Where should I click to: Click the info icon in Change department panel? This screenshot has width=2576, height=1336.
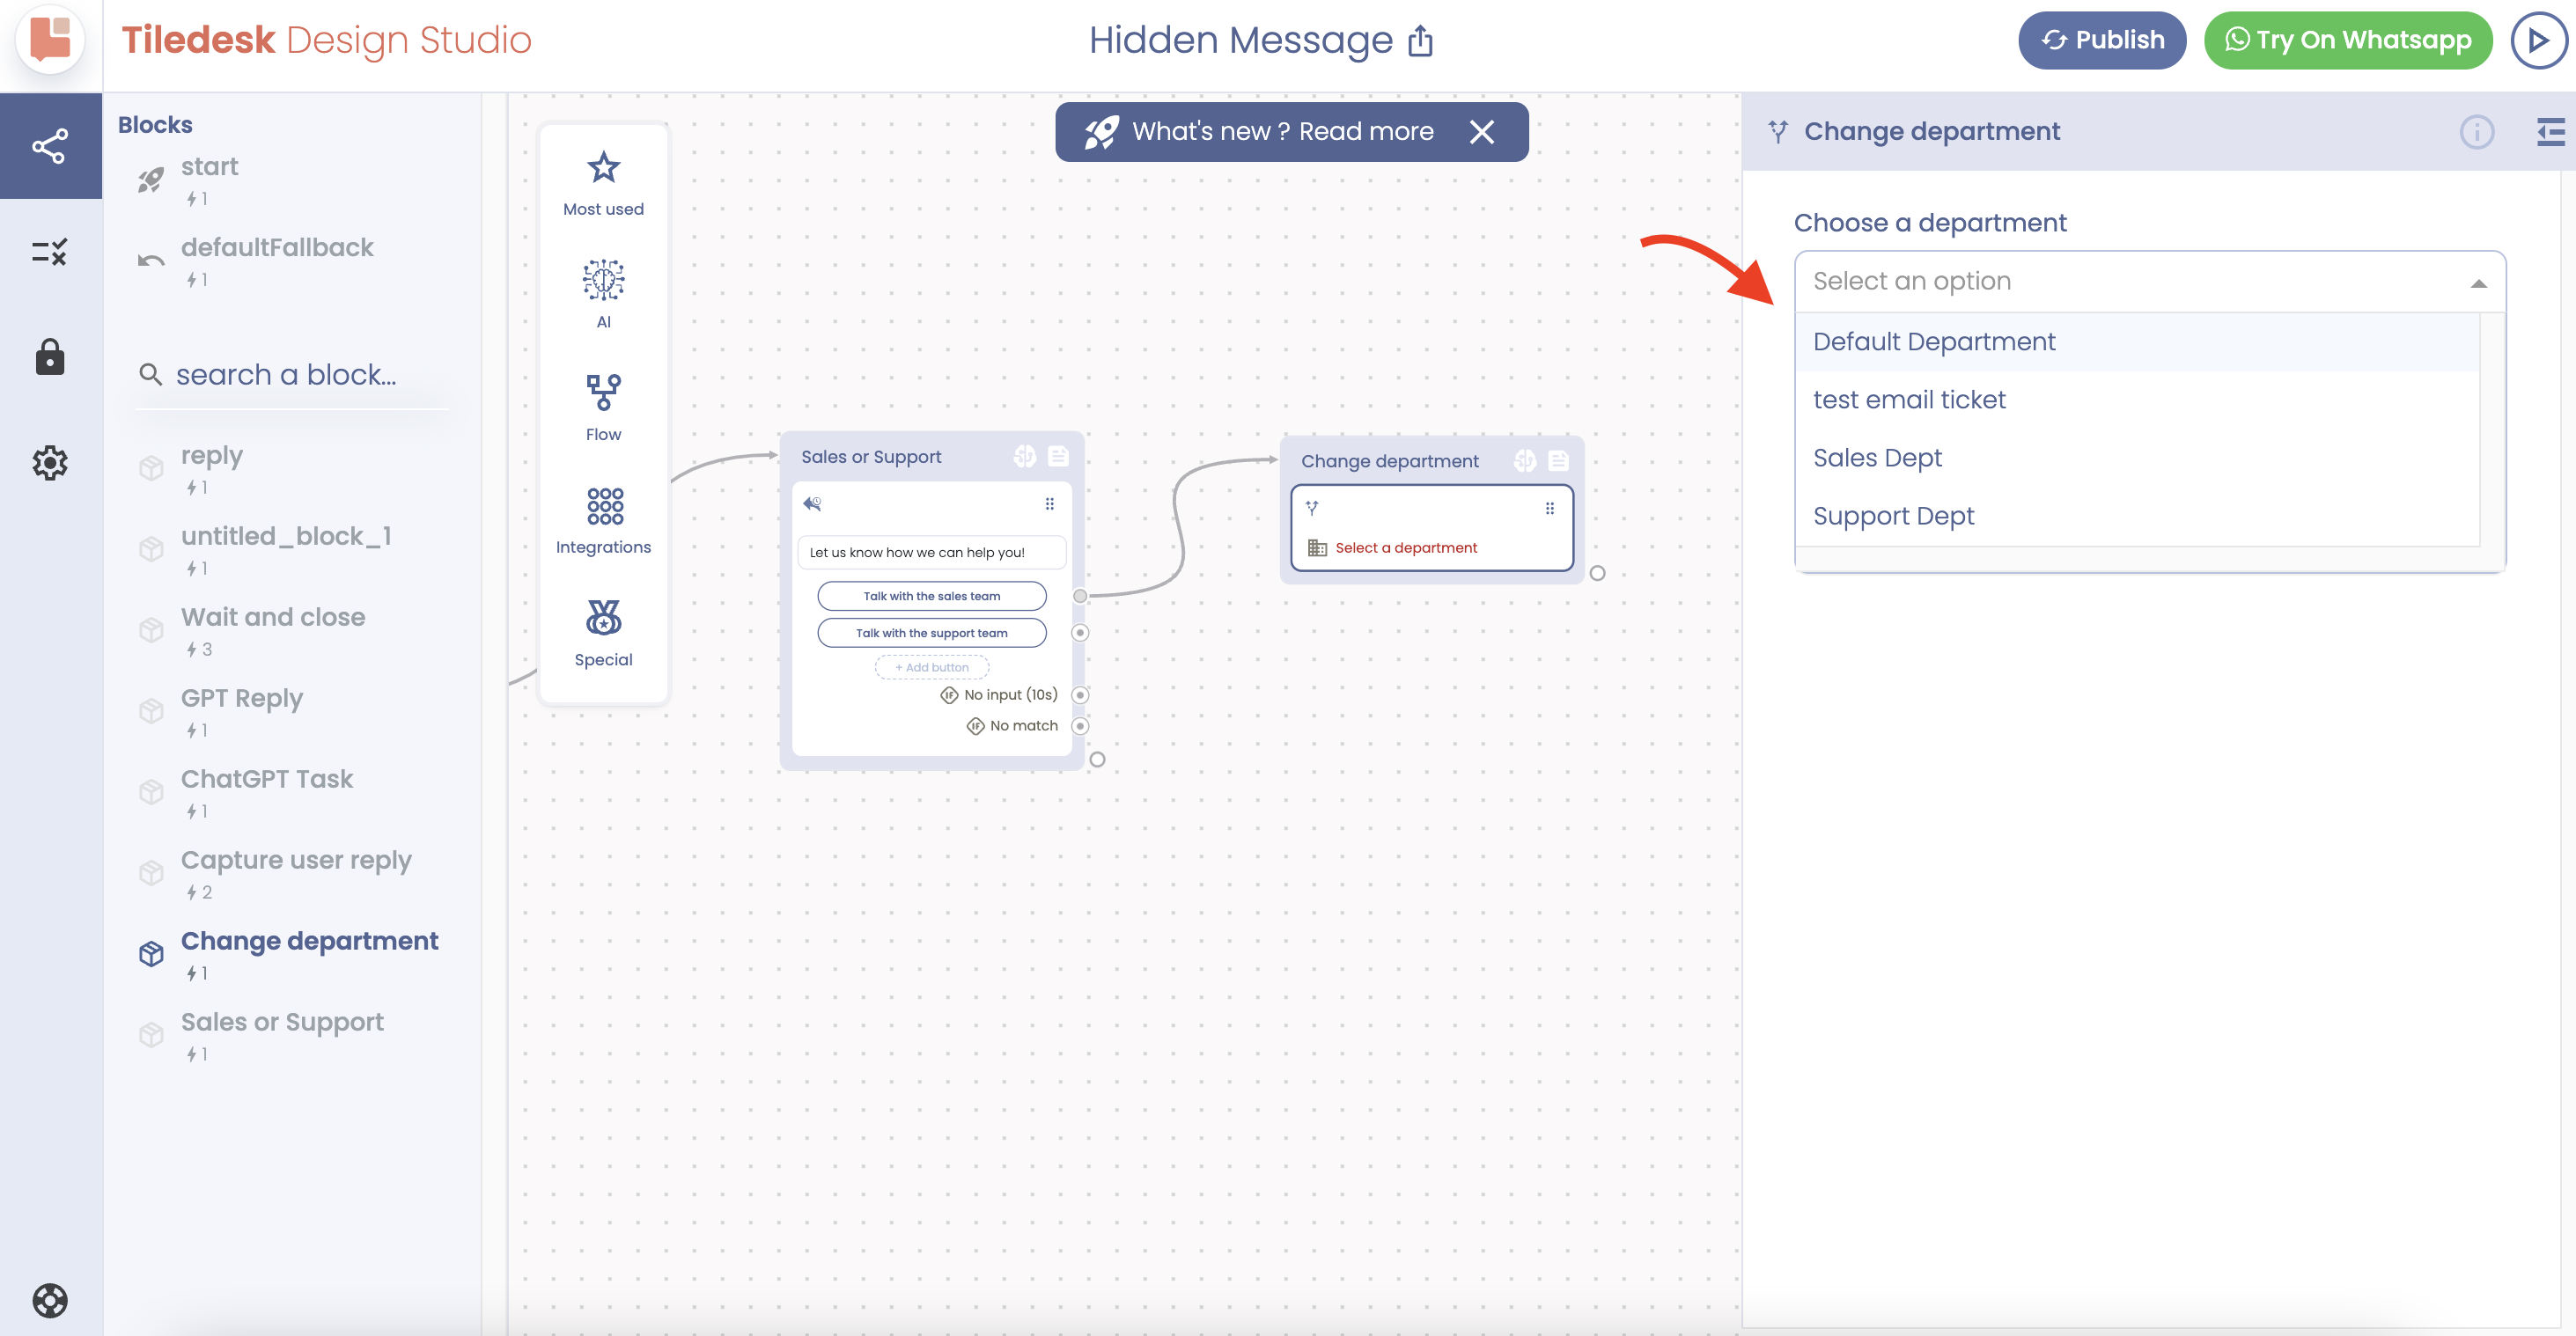2476,131
